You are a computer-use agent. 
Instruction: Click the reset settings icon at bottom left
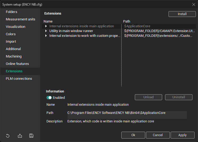(8, 136)
